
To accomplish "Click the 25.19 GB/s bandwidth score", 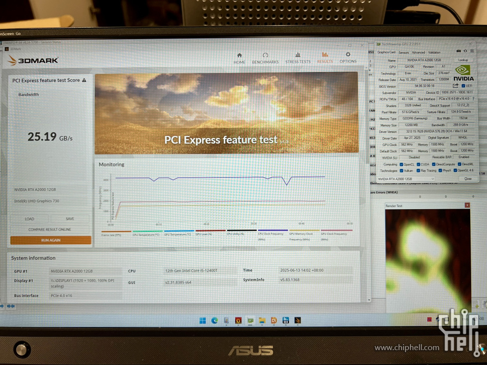I will click(50, 137).
